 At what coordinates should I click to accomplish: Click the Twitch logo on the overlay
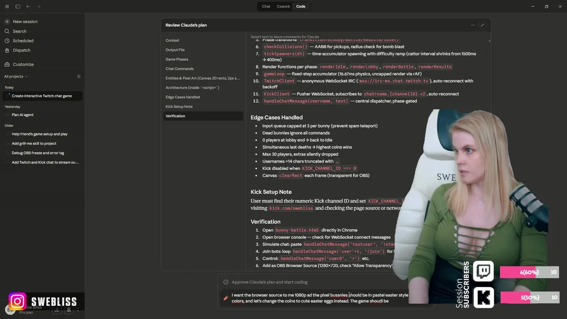coord(483,271)
